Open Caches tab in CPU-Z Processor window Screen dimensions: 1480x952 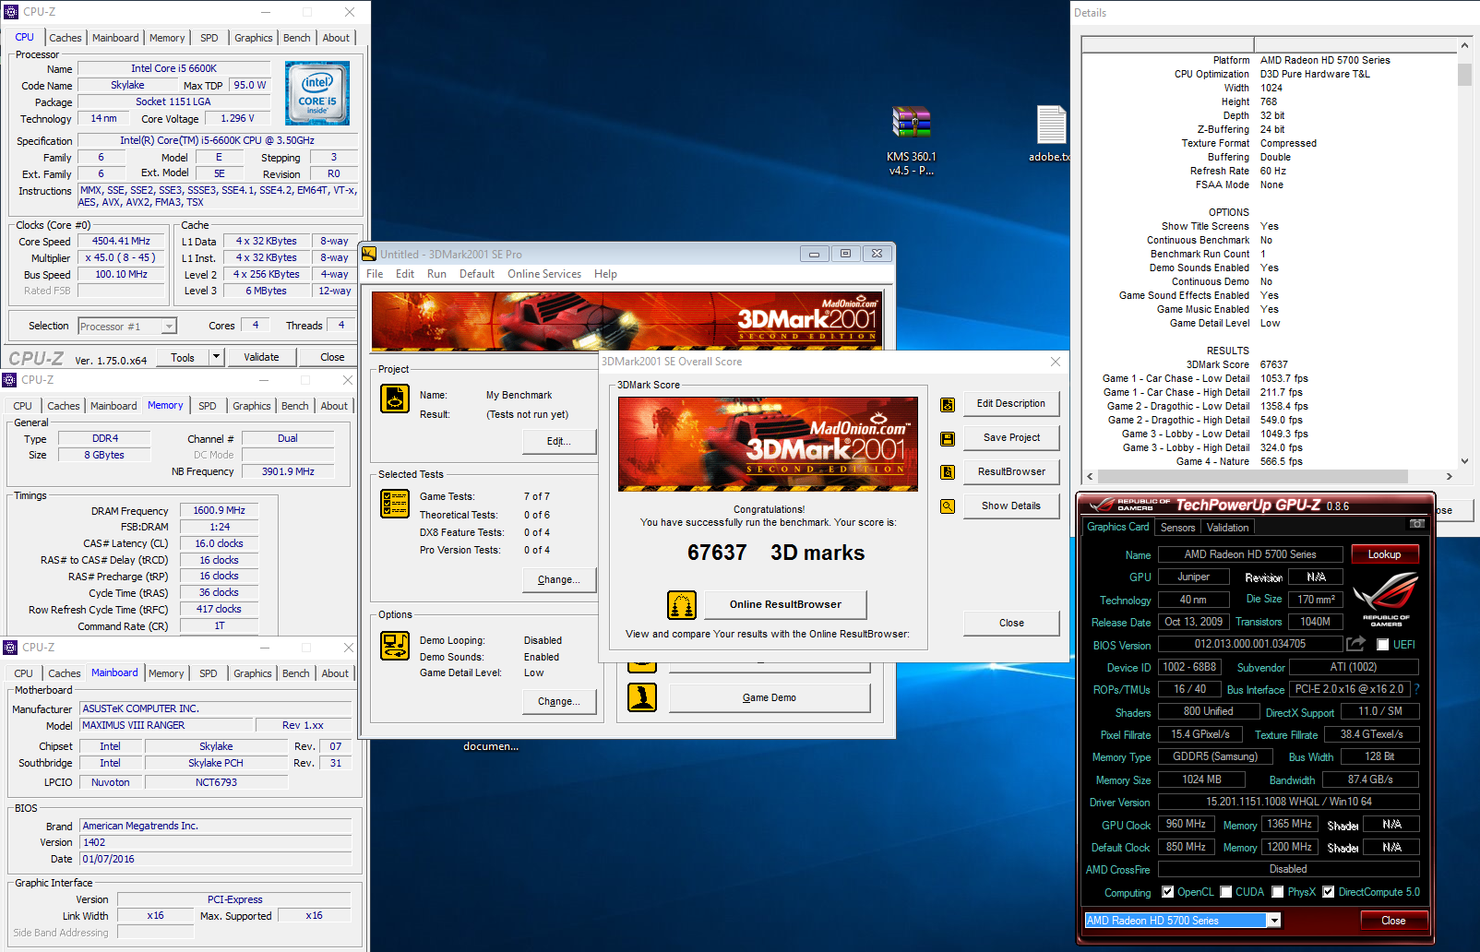[66, 38]
